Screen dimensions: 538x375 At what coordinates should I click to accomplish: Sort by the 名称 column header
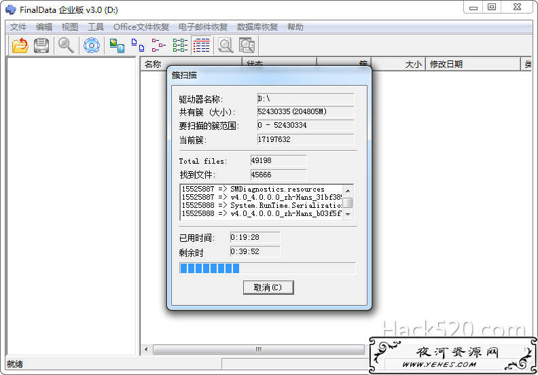coord(191,64)
